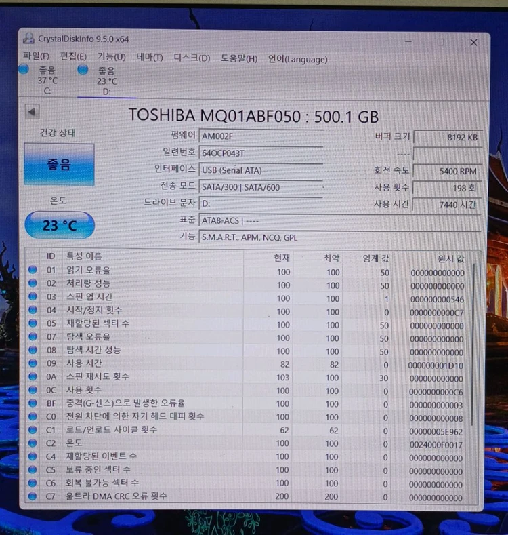Click the status dot for row 05 재할당된 섹터 수
This screenshot has width=508, height=535.
point(33,323)
